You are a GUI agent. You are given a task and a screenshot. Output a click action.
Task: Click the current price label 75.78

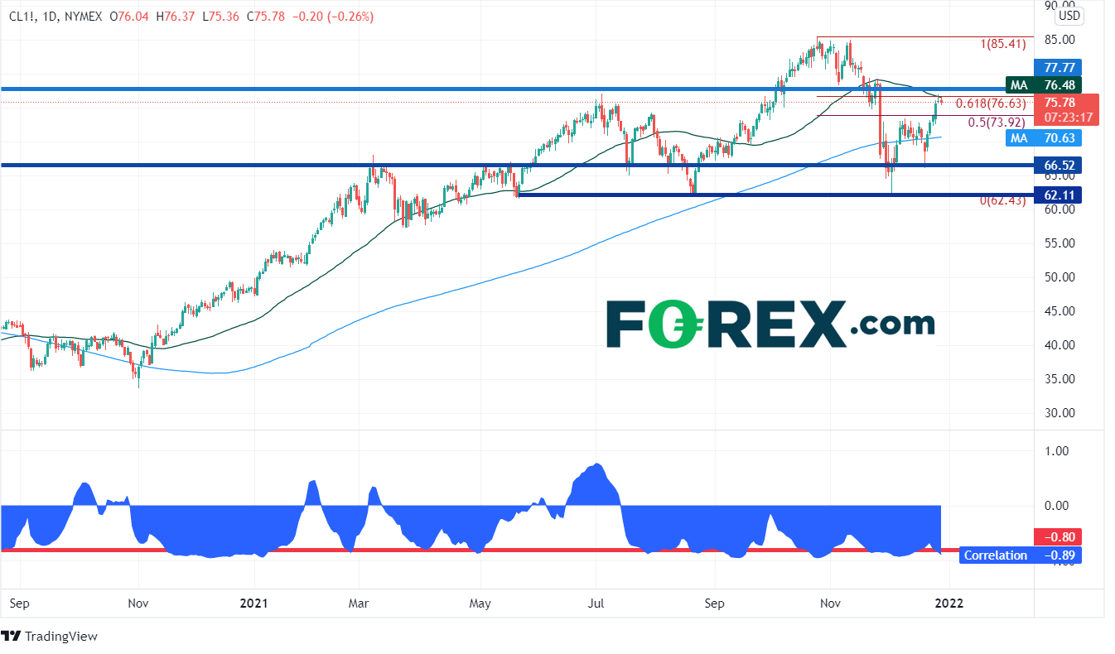[1059, 103]
